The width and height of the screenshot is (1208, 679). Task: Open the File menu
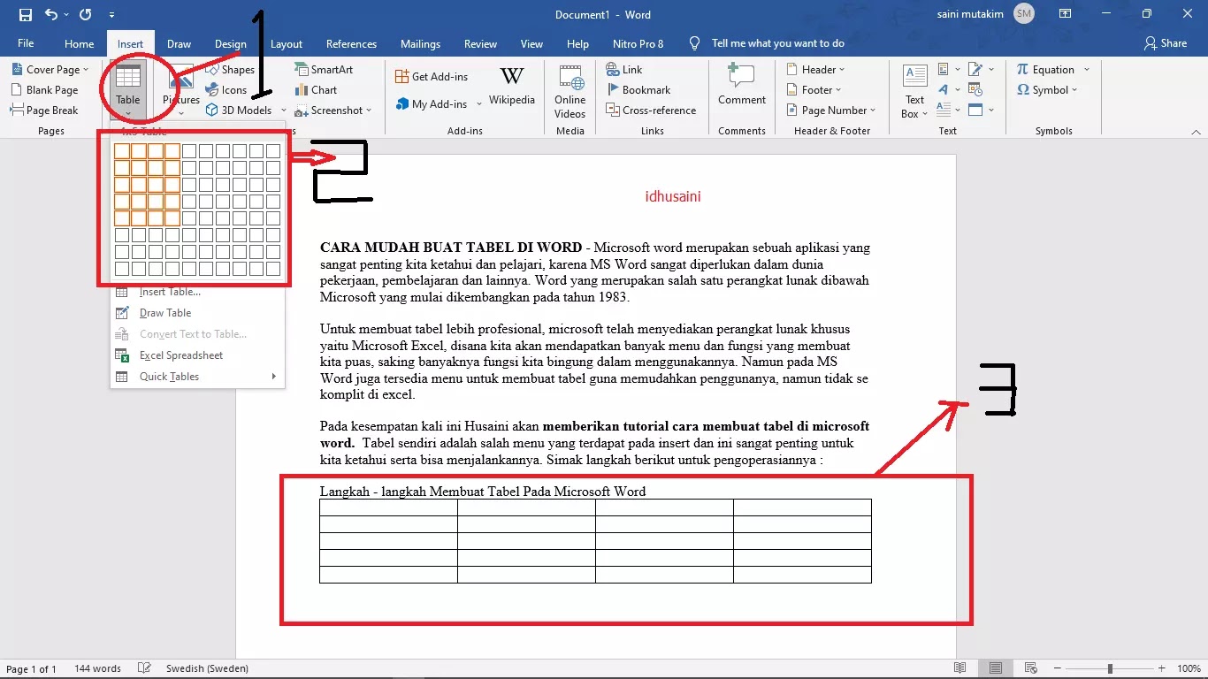26,43
